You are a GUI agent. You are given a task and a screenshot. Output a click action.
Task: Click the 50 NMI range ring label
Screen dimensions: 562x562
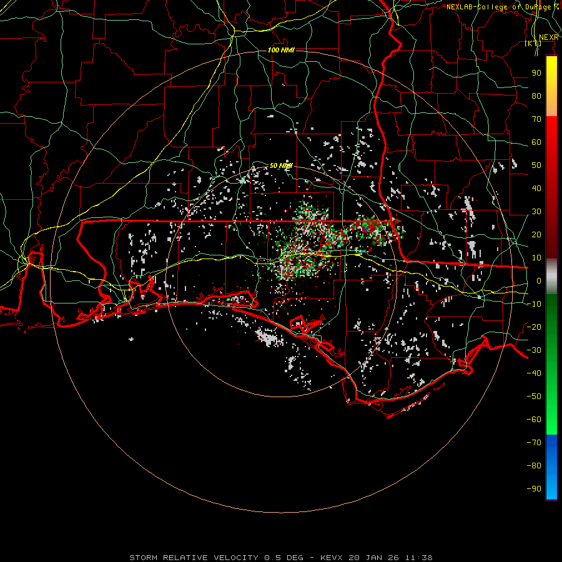pos(281,165)
